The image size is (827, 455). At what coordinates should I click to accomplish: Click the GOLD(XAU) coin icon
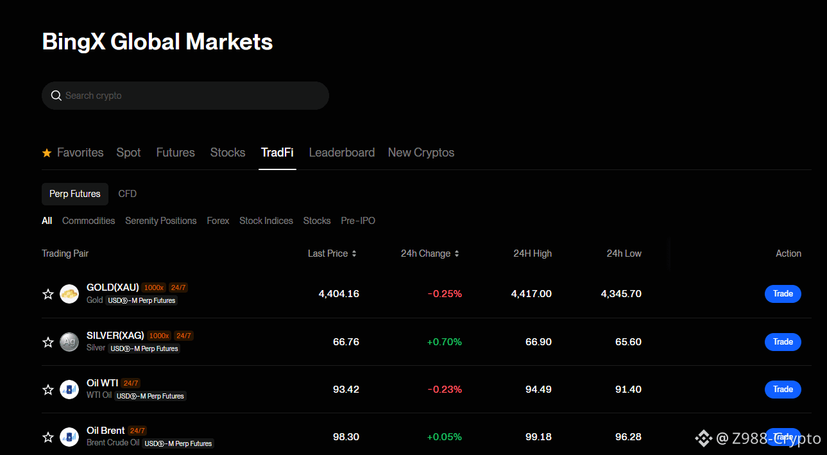click(69, 294)
